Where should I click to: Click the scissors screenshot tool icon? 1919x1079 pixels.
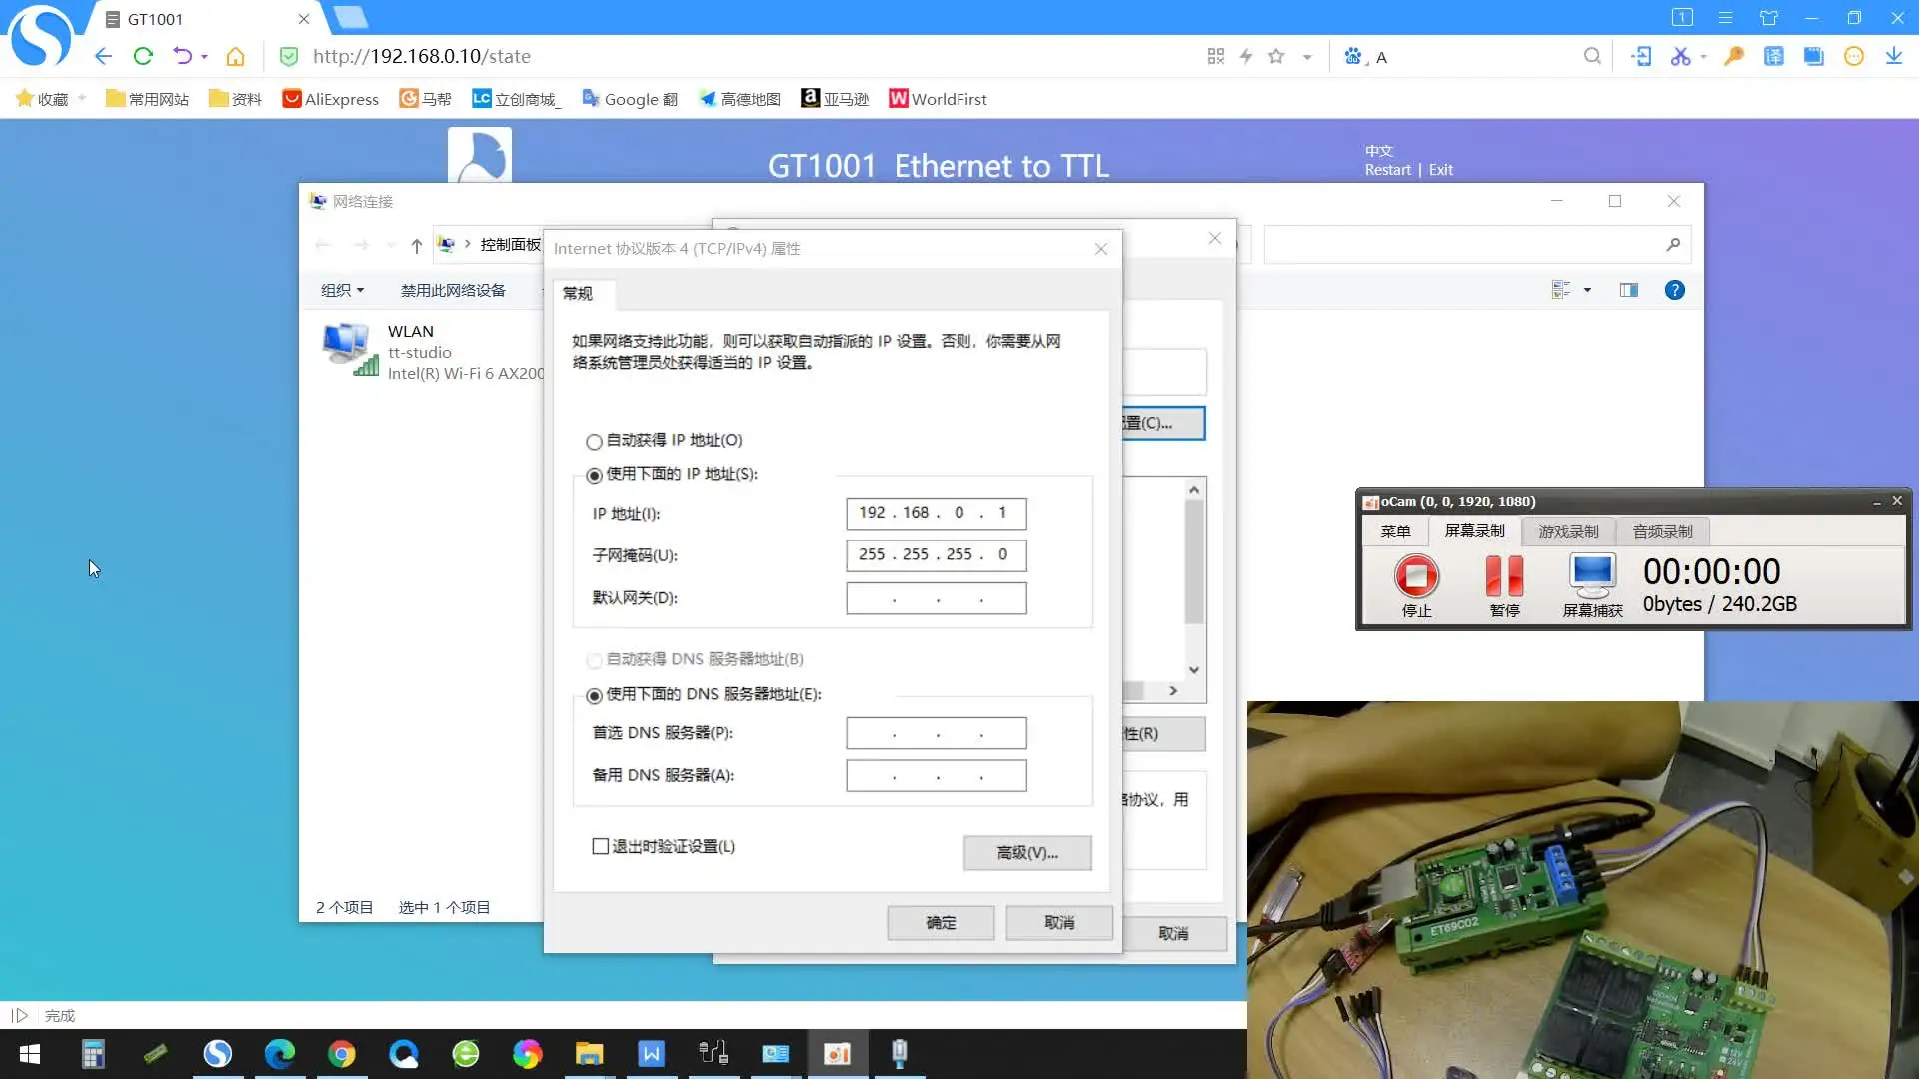click(1680, 57)
